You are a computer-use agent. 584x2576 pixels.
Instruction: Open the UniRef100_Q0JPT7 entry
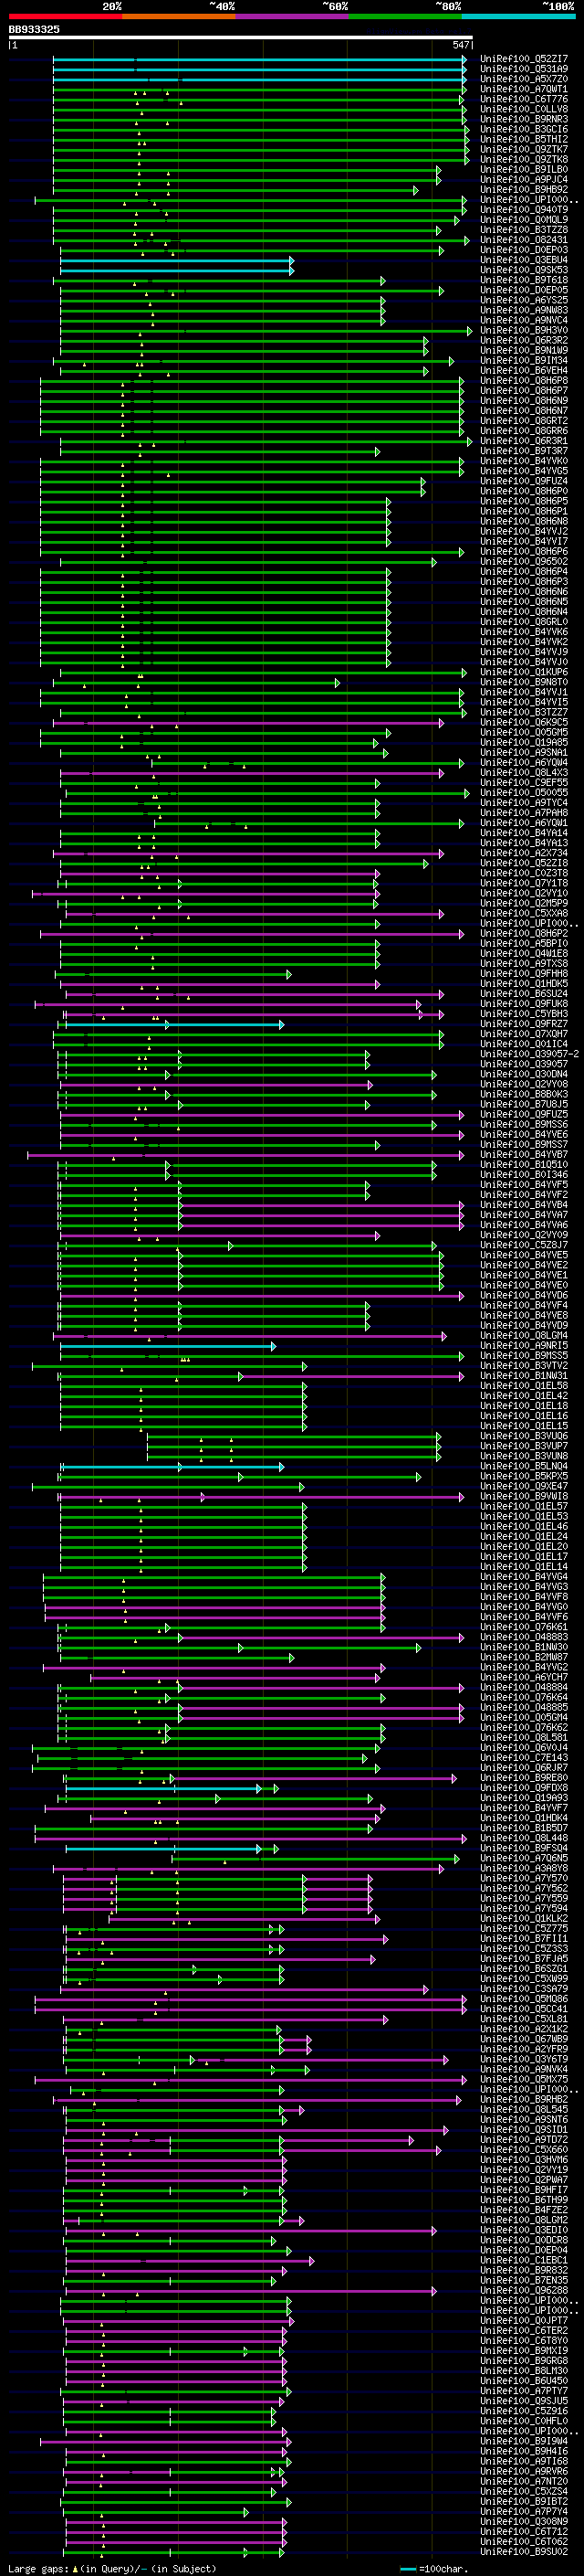tap(523, 2321)
